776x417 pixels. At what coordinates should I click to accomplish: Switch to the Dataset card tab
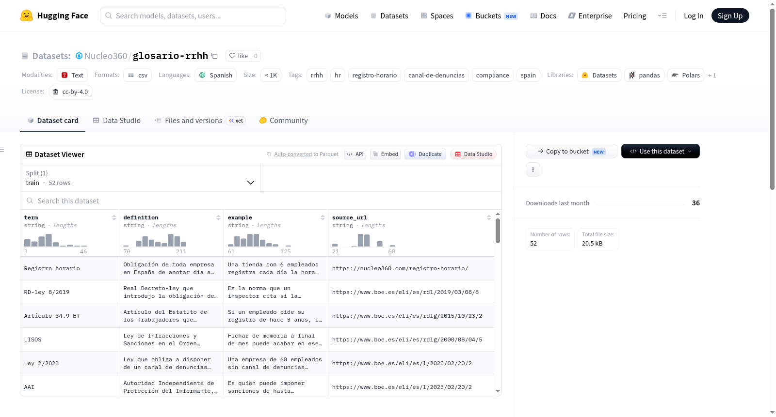click(x=52, y=121)
